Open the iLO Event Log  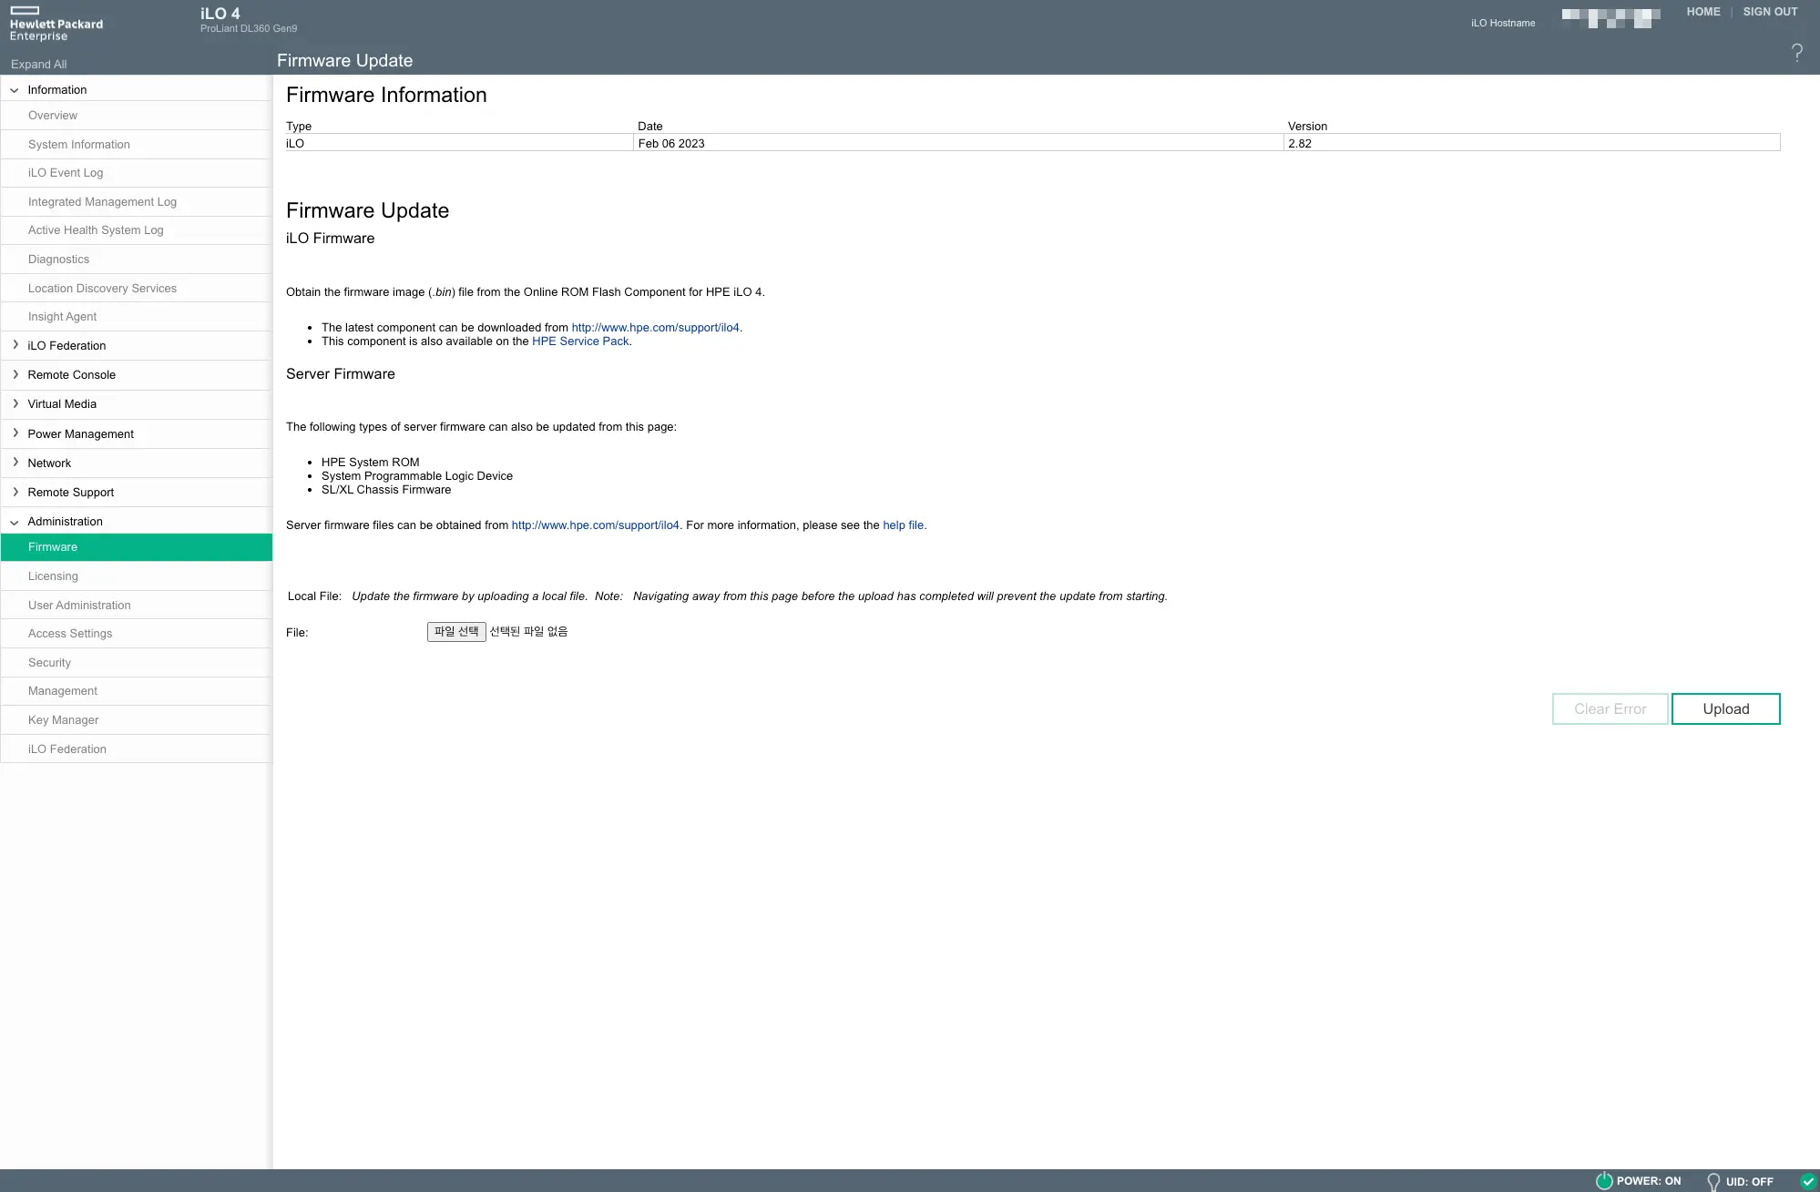pos(66,173)
